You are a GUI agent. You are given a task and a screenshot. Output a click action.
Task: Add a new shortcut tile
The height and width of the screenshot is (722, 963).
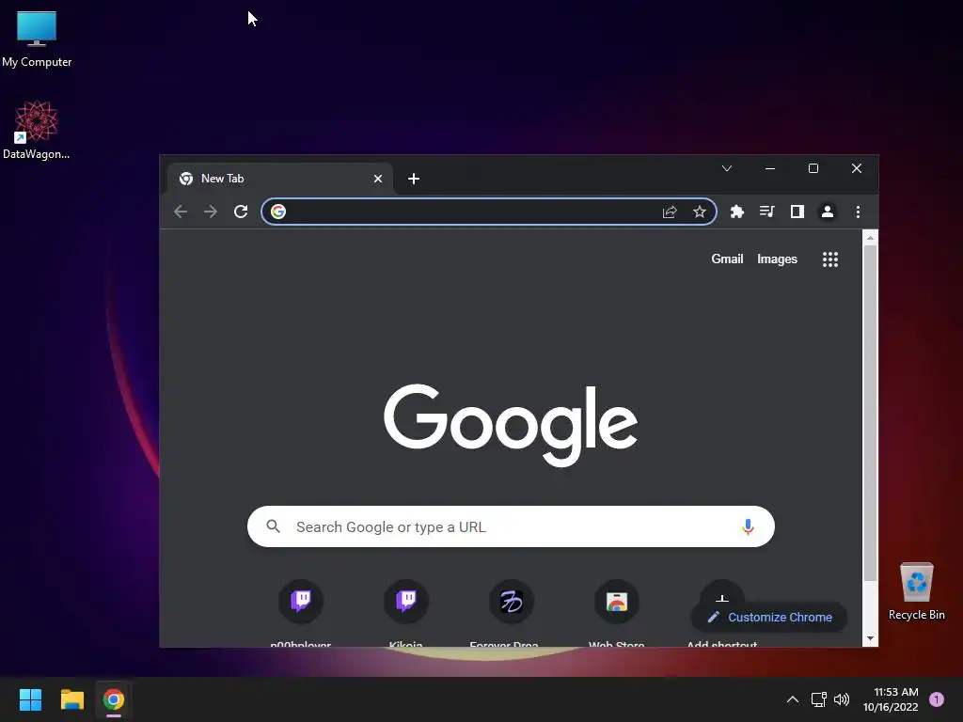[722, 594]
